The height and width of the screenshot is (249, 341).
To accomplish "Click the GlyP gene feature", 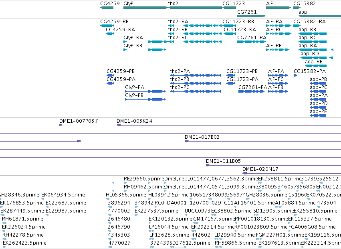I will pyautogui.click(x=145, y=8).
